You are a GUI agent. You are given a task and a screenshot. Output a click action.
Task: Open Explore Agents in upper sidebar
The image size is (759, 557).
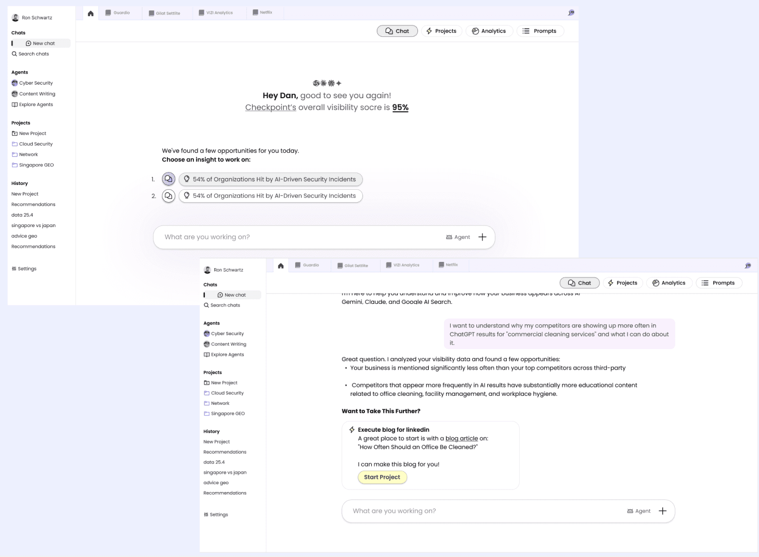tap(32, 104)
